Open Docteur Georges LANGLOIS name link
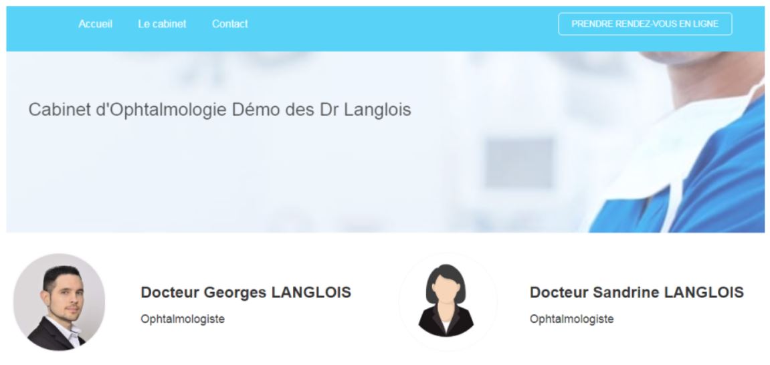 coord(246,292)
